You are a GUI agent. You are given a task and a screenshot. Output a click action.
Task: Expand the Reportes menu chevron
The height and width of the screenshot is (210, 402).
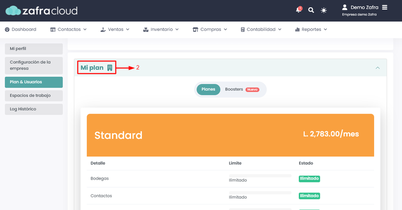point(326,30)
